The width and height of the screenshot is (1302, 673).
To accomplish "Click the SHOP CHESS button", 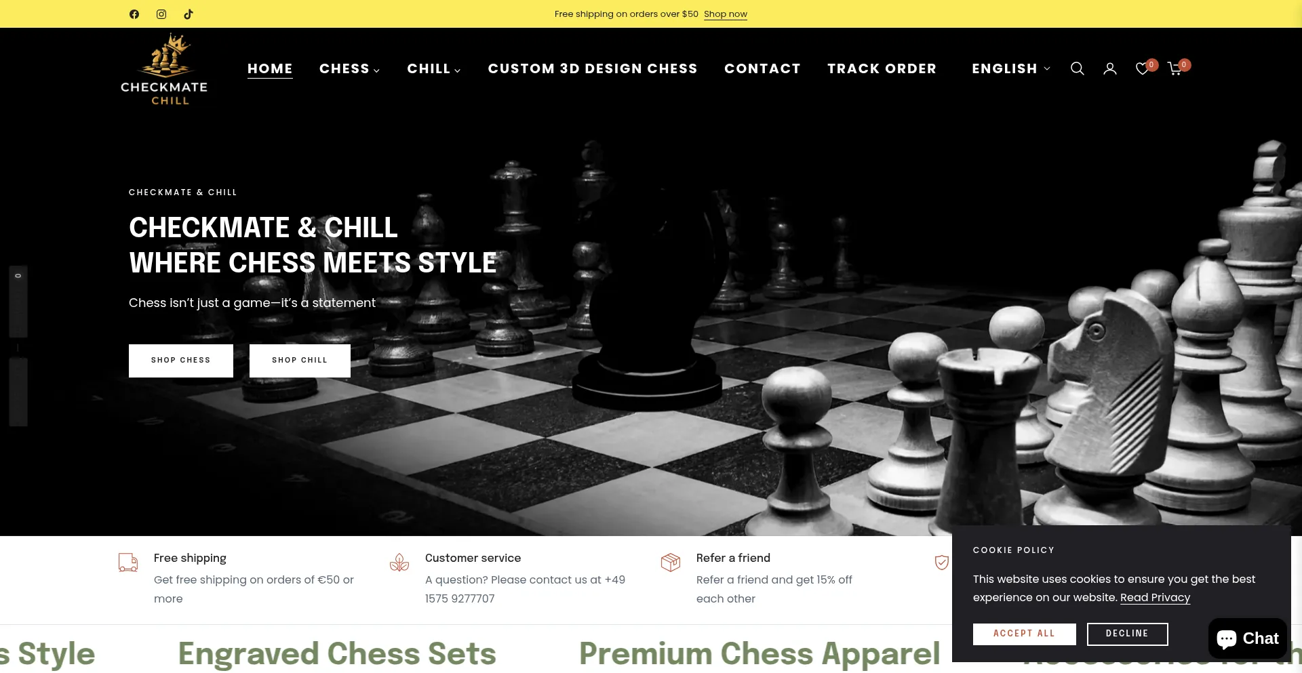I will [x=181, y=361].
